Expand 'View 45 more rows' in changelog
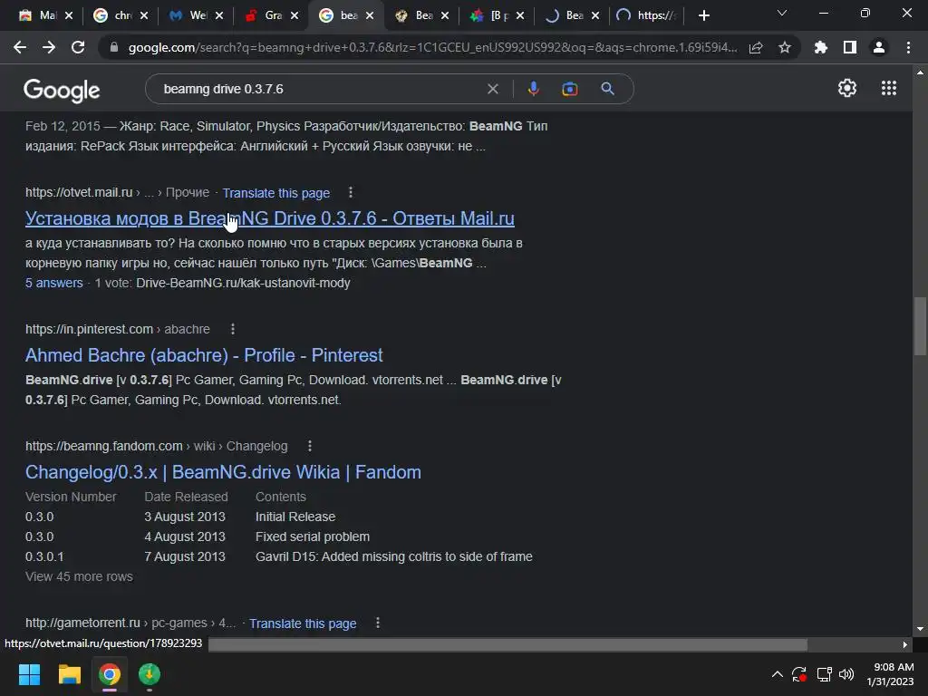Viewport: 928px width, 696px height. [x=80, y=576]
